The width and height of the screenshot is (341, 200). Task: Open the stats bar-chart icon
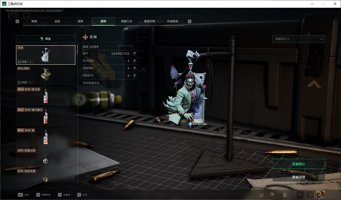coord(261,194)
